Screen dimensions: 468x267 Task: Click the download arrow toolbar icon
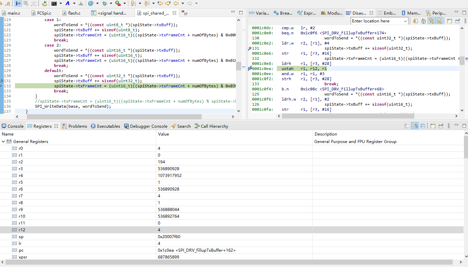pos(81,3)
